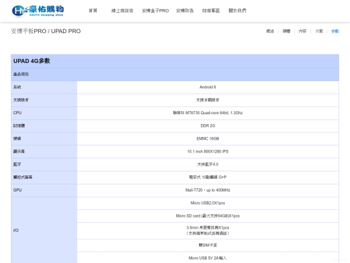Screen dimensions: 350x263
Task: Click the EMMC 16GB storage value
Action: (x=208, y=139)
